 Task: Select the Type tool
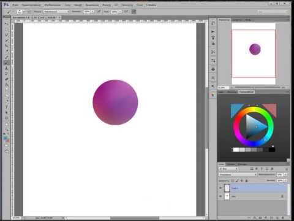[x=7, y=107]
